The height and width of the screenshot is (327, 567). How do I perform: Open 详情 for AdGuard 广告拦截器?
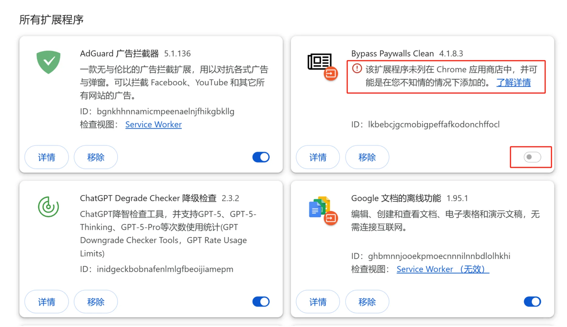coord(46,157)
